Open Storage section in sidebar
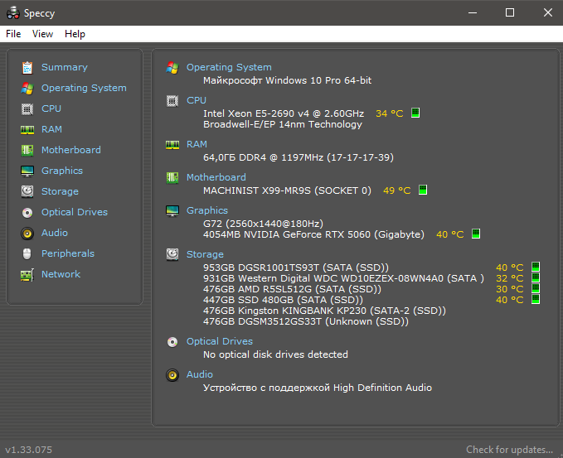 (60, 191)
